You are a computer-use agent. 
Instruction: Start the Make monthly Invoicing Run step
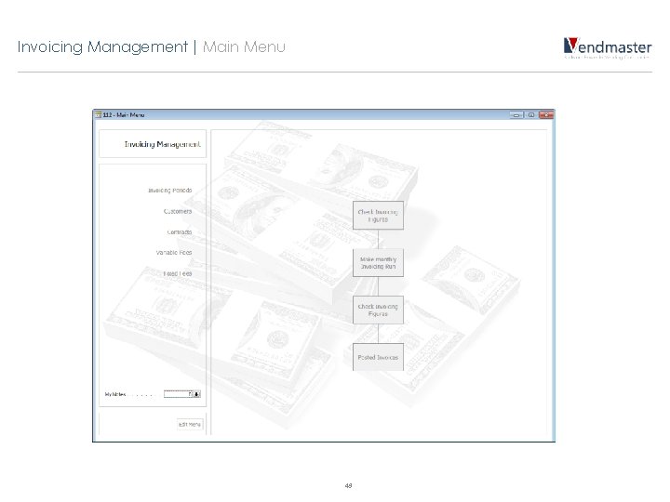click(x=378, y=263)
